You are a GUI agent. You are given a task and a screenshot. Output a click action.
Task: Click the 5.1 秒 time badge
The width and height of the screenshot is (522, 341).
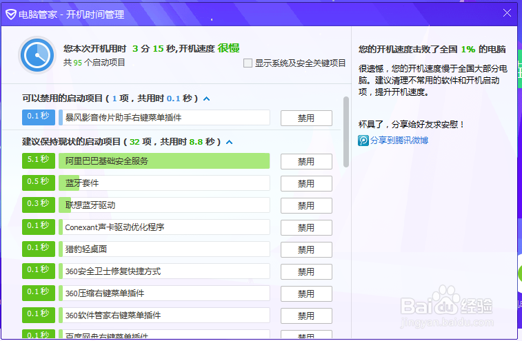click(39, 161)
